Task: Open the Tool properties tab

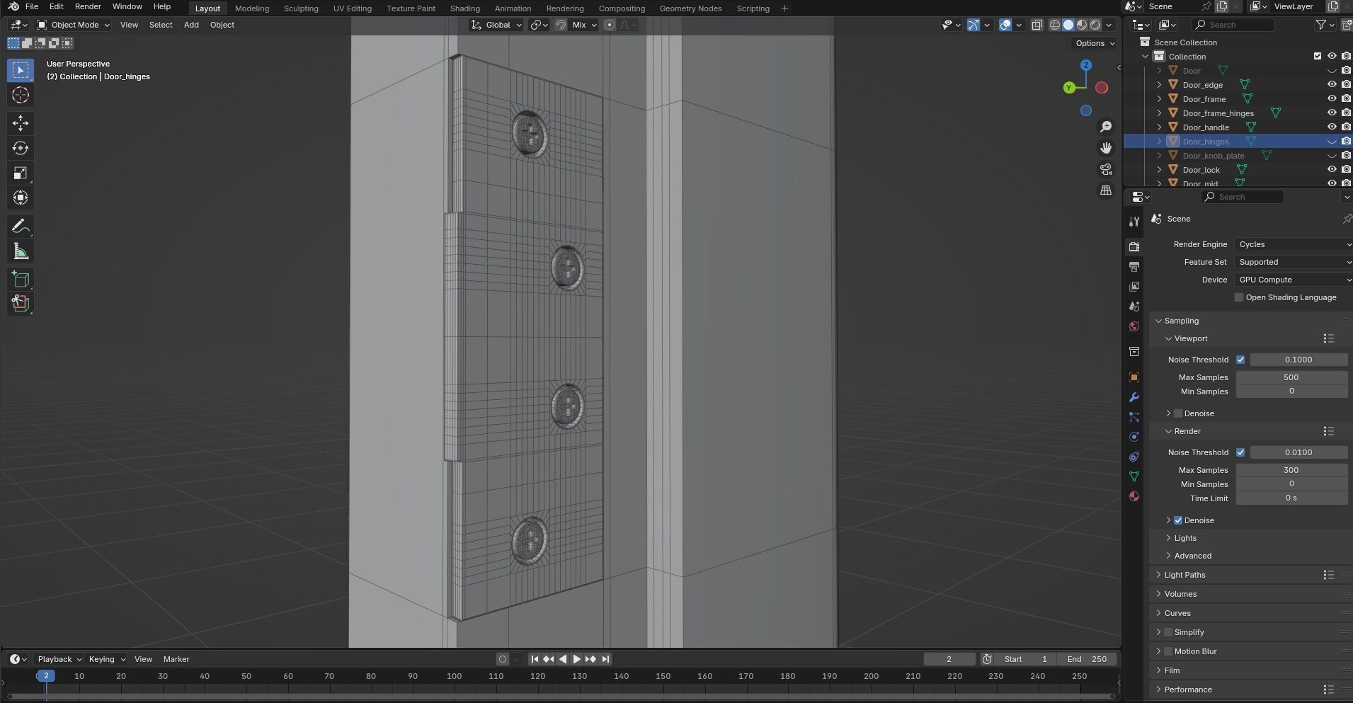Action: coord(1134,222)
